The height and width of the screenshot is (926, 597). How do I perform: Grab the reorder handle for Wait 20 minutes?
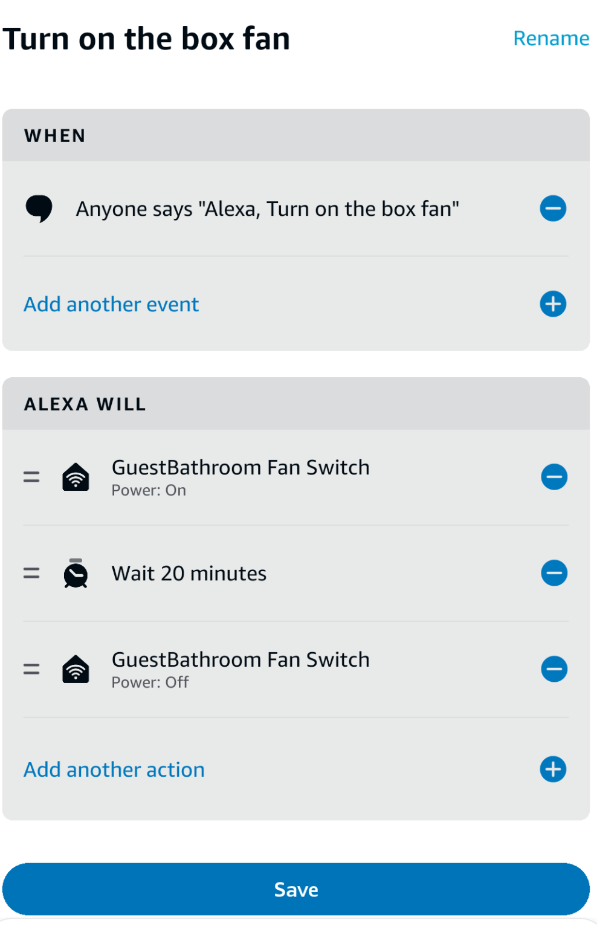31,573
